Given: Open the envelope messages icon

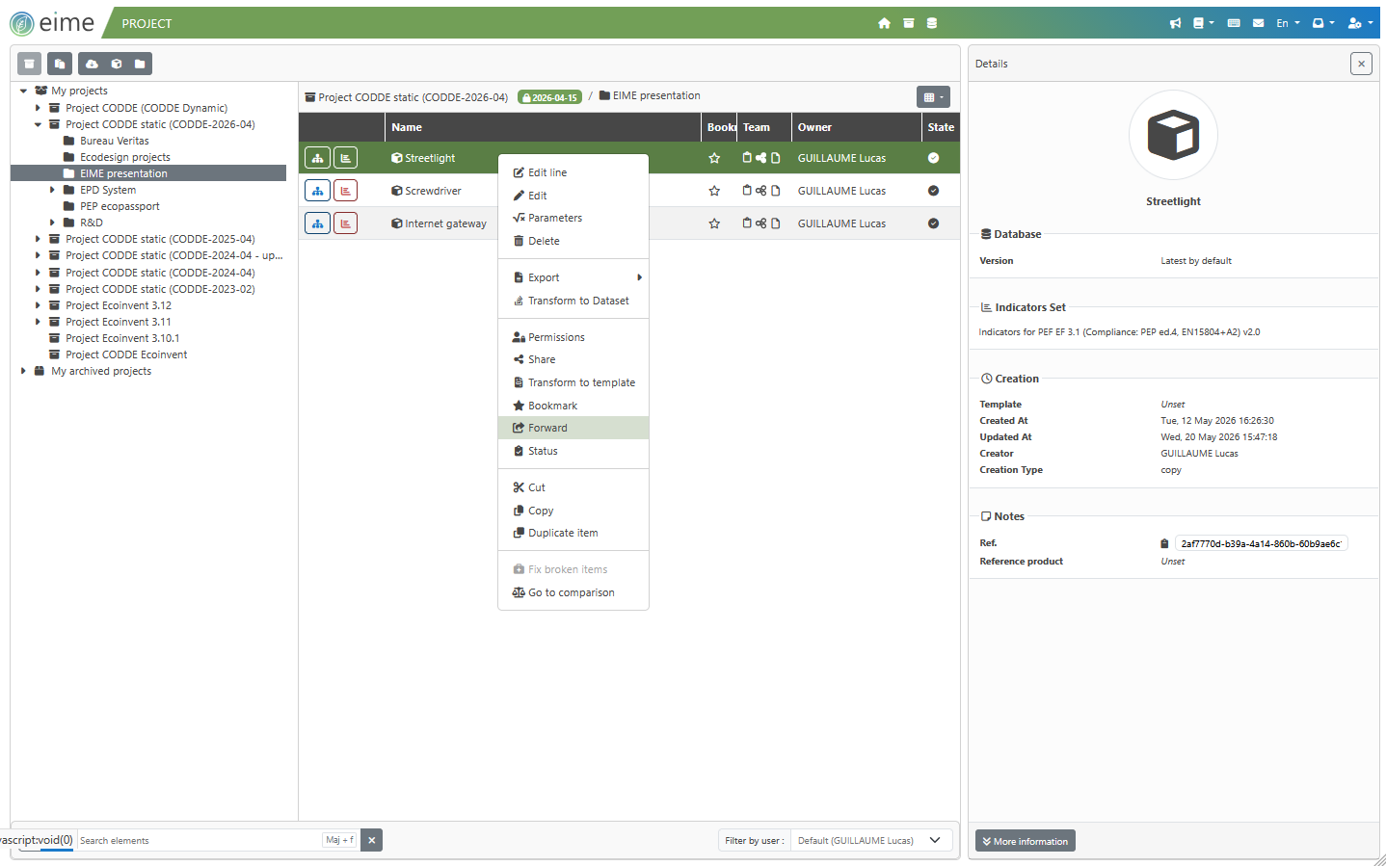Looking at the screenshot, I should click(x=1258, y=23).
